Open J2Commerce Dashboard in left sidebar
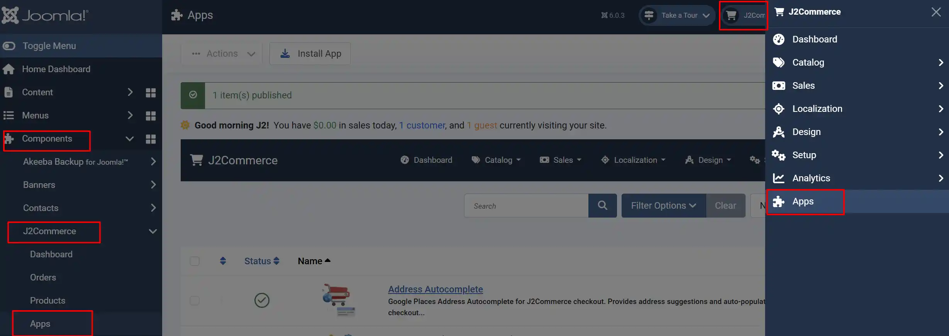Screen dimensions: 949x336 (x=51, y=254)
